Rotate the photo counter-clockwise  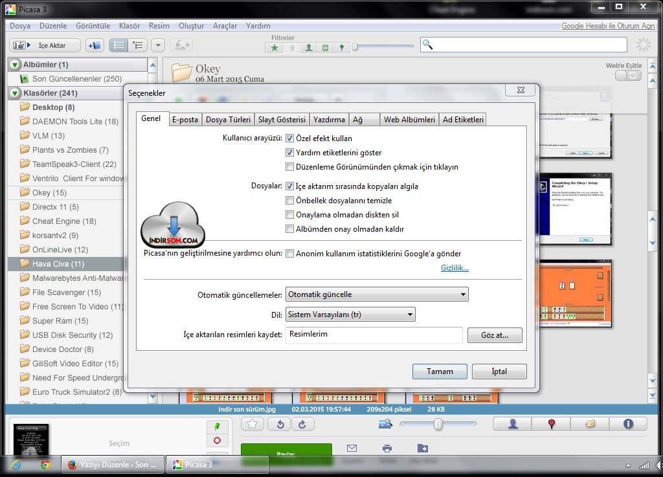click(280, 424)
